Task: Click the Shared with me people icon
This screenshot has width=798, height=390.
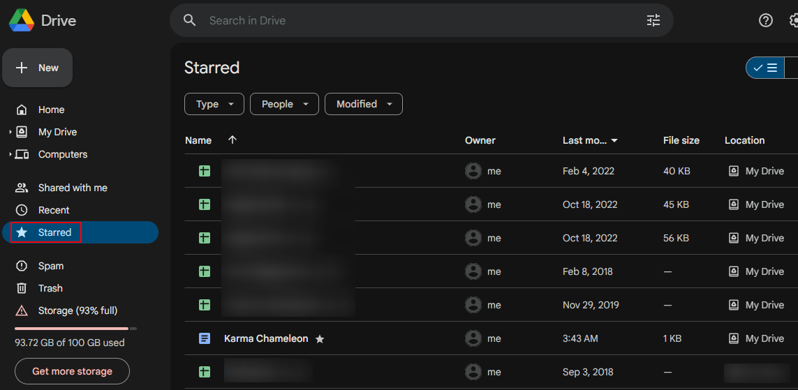Action: tap(22, 188)
